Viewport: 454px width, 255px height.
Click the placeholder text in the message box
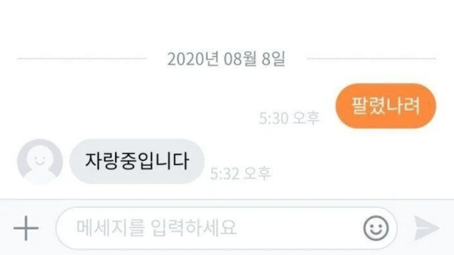(x=156, y=228)
